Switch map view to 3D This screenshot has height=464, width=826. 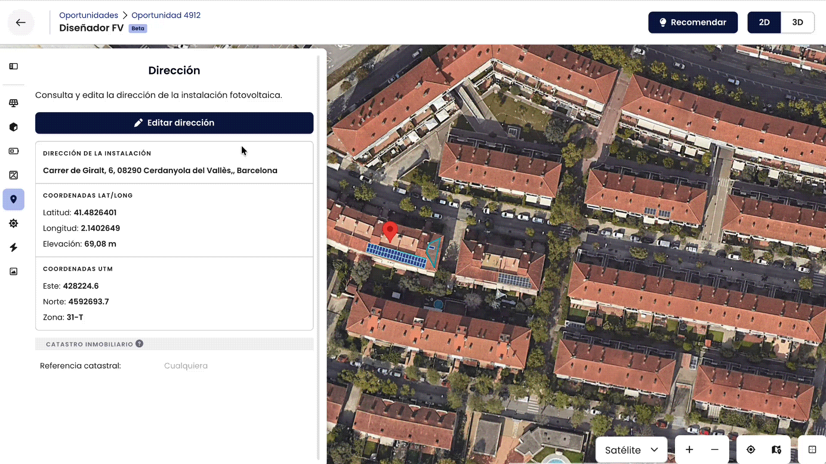click(x=798, y=22)
